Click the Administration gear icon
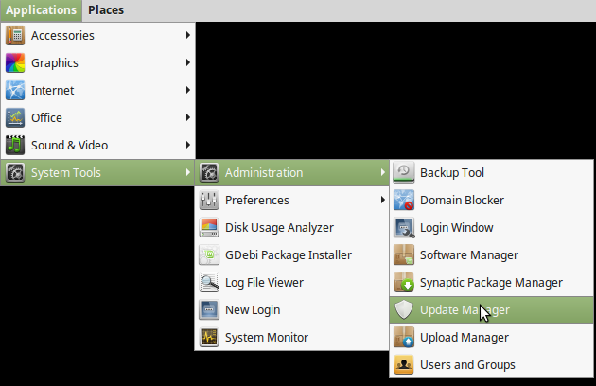The image size is (596, 386). [x=209, y=172]
